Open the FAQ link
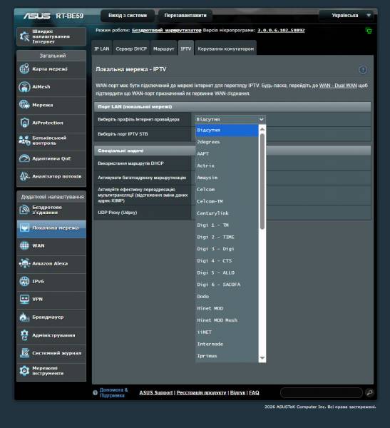 click(254, 392)
